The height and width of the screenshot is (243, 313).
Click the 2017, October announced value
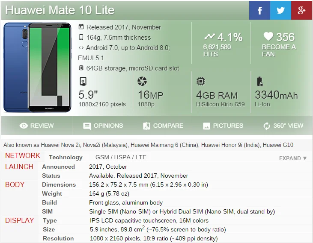tap(108, 167)
